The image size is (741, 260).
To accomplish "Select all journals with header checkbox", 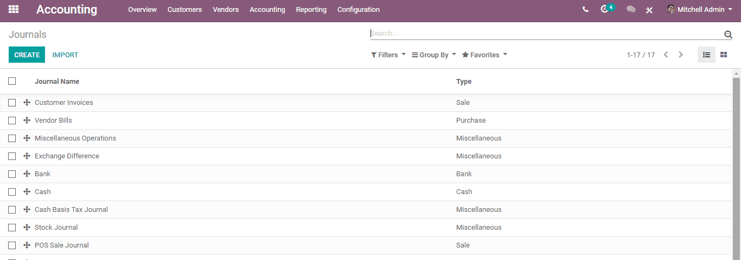I will click(x=12, y=81).
